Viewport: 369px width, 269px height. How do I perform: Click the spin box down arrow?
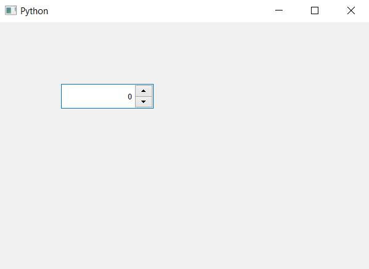click(x=144, y=102)
